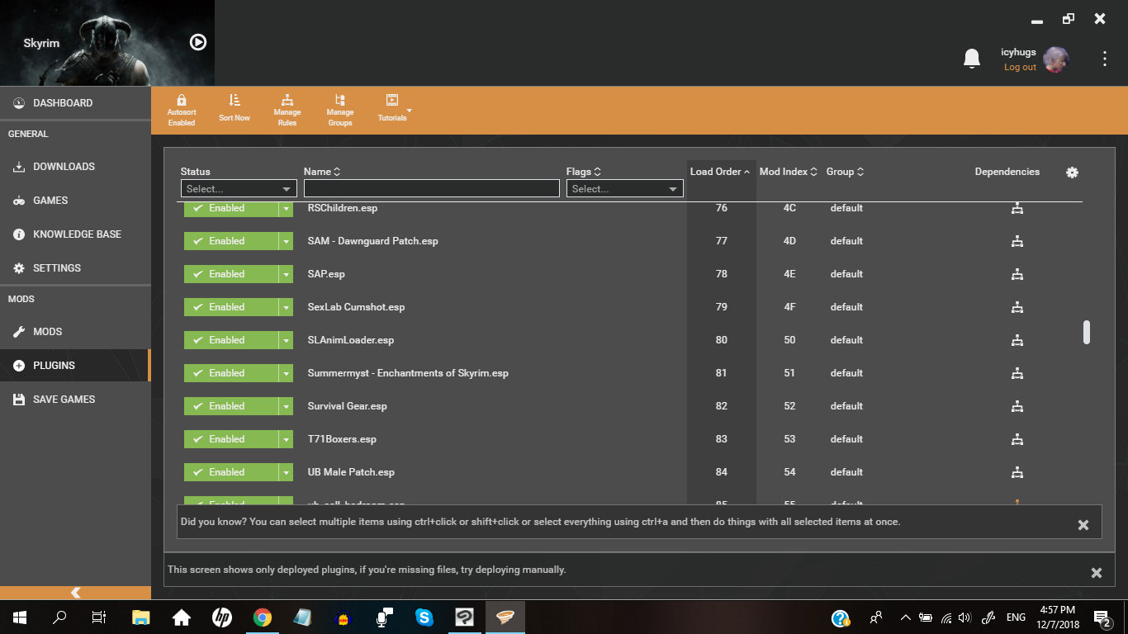Open Manage Groups

340,111
